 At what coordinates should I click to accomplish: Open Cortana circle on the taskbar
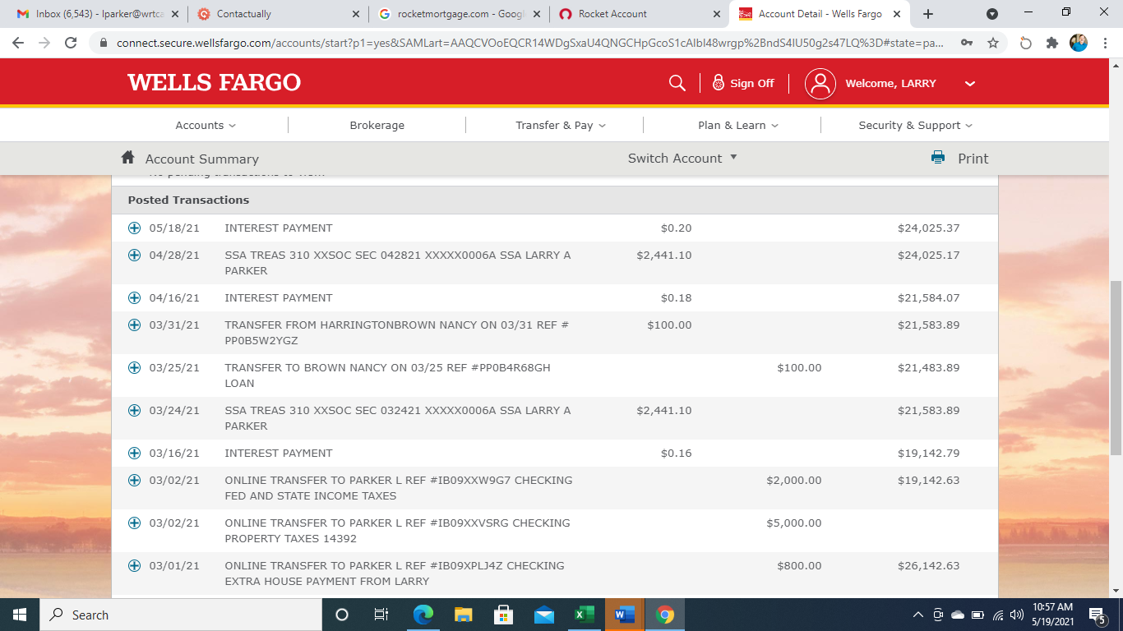342,615
